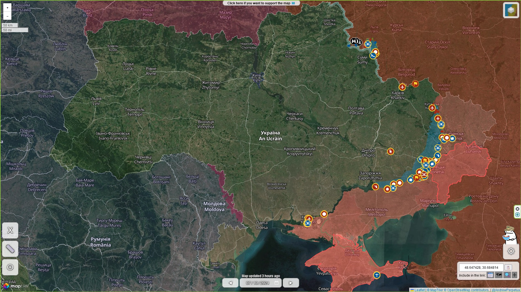Toggle including world map view in link
The height and width of the screenshot is (292, 521).
click(498, 275)
